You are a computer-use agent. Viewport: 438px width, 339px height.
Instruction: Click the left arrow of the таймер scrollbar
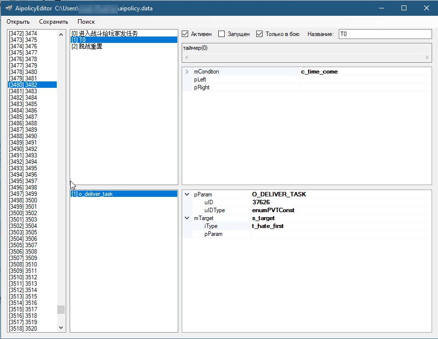click(187, 58)
